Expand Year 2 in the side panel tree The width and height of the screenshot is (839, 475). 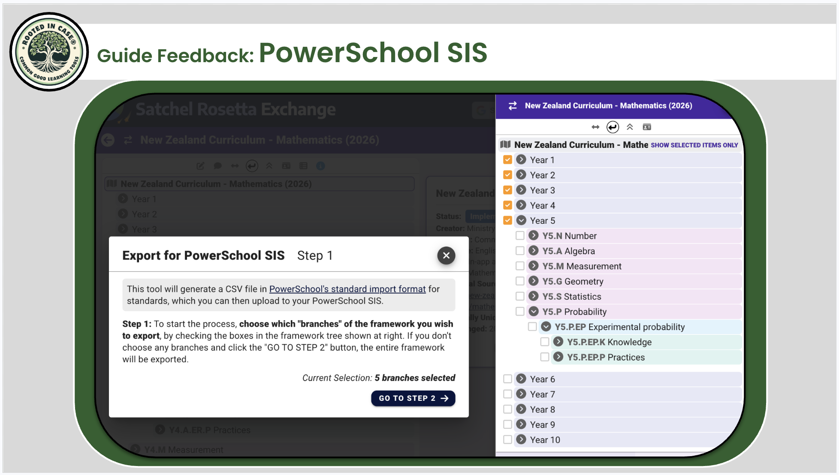point(521,175)
